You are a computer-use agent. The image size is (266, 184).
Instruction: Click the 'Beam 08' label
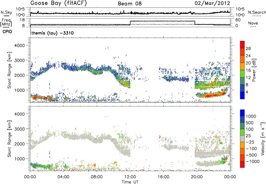pos(130,4)
